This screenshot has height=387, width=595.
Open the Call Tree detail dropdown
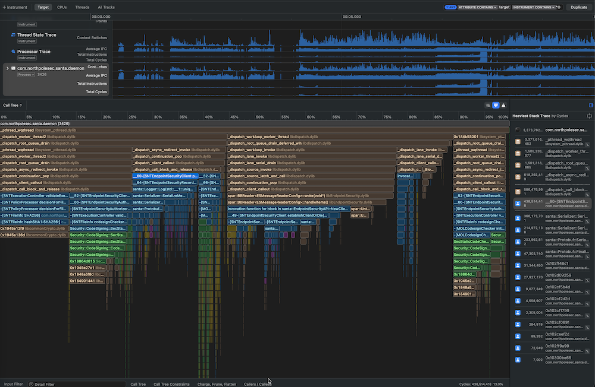click(x=12, y=105)
